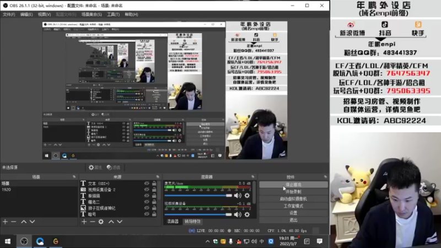Open 视频采集设备 mixer settings gear
Screen dimensions: 441x248
coord(247,214)
